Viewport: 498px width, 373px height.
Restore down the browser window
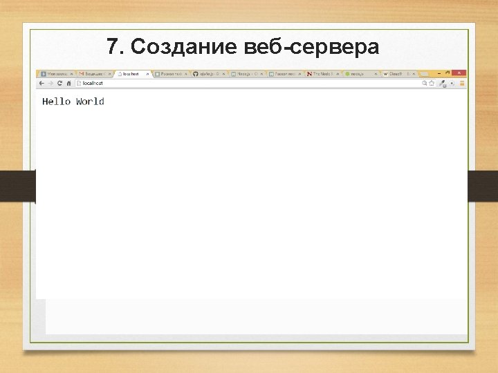tap(448, 73)
